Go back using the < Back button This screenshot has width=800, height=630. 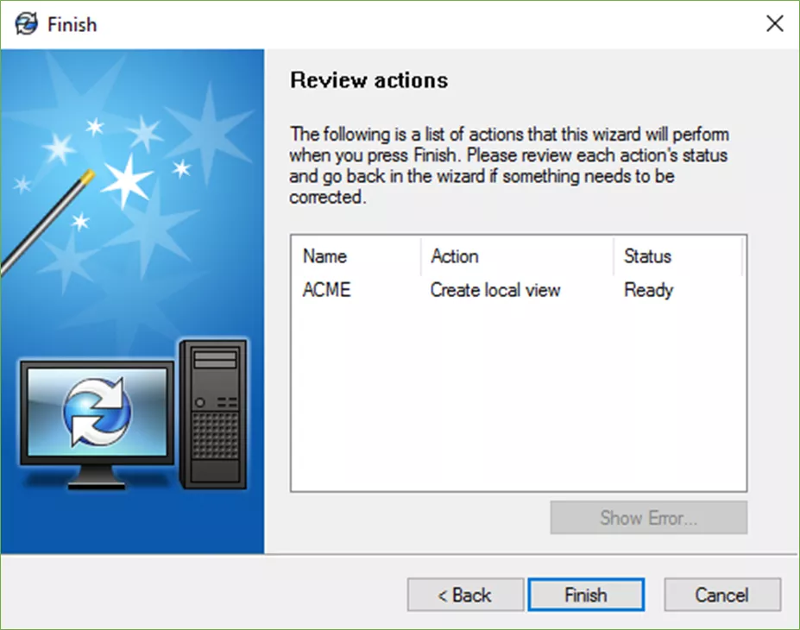[465, 595]
